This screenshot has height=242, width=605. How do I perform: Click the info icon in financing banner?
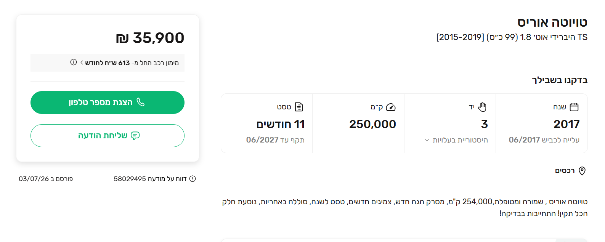tap(74, 62)
